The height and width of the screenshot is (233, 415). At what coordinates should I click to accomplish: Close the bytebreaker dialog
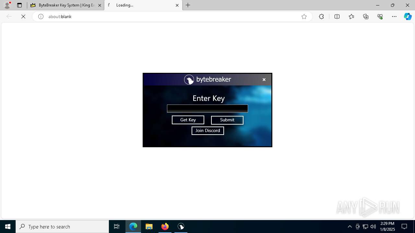[x=264, y=80]
